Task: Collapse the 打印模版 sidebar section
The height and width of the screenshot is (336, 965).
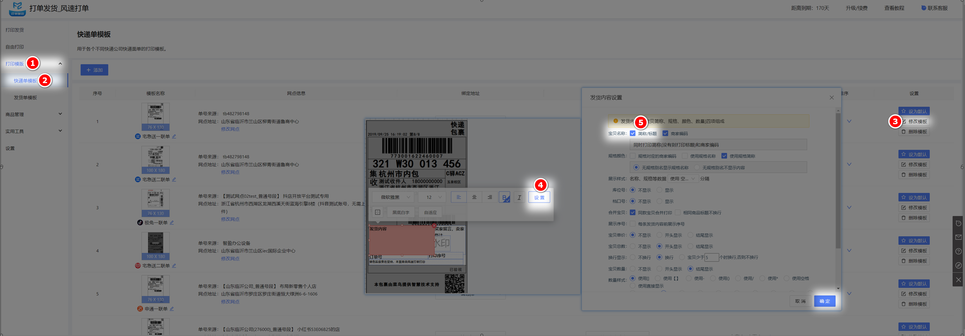Action: pyautogui.click(x=60, y=64)
